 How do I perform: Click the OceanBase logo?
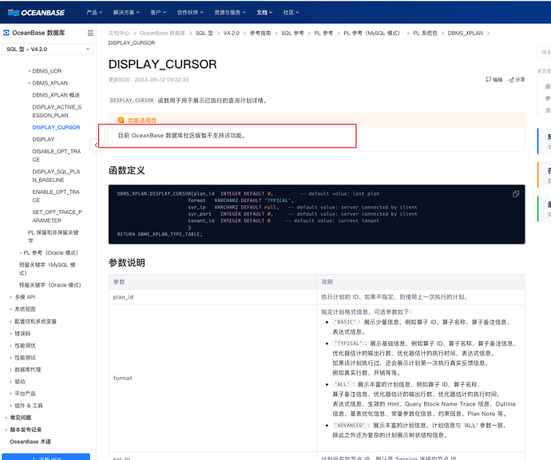point(36,13)
